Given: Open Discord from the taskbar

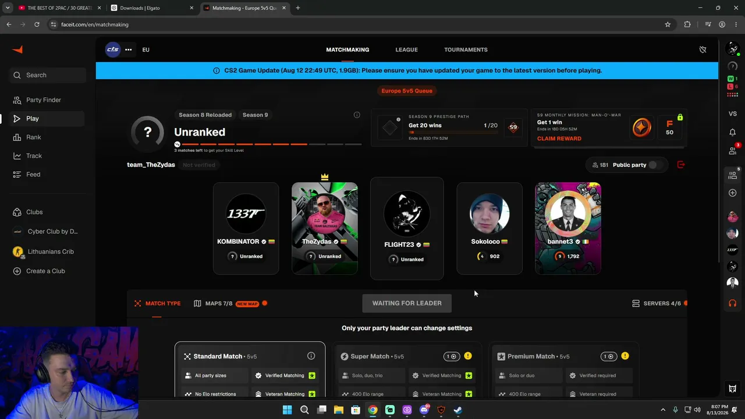Looking at the screenshot, I should pyautogui.click(x=424, y=410).
